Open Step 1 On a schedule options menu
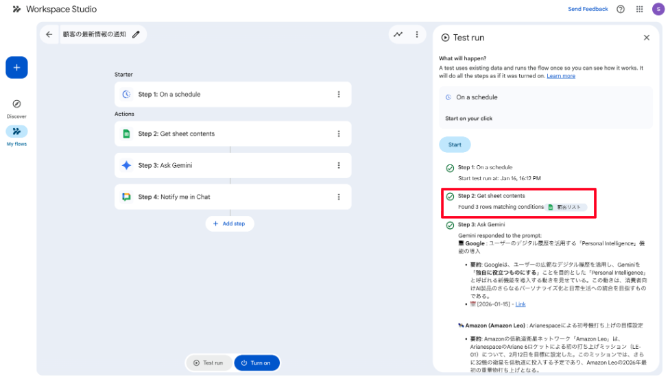 [338, 95]
